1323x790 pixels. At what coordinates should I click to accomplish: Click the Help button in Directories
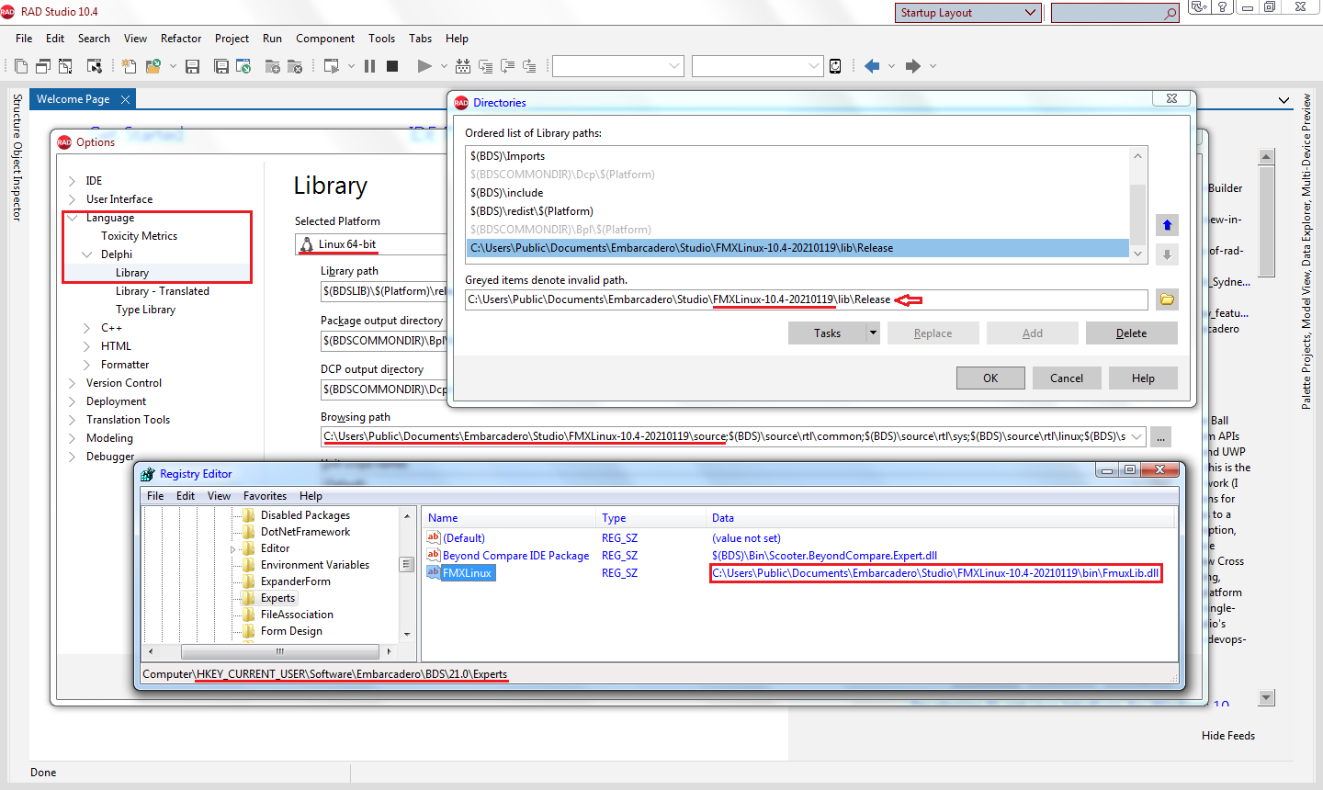pyautogui.click(x=1143, y=378)
